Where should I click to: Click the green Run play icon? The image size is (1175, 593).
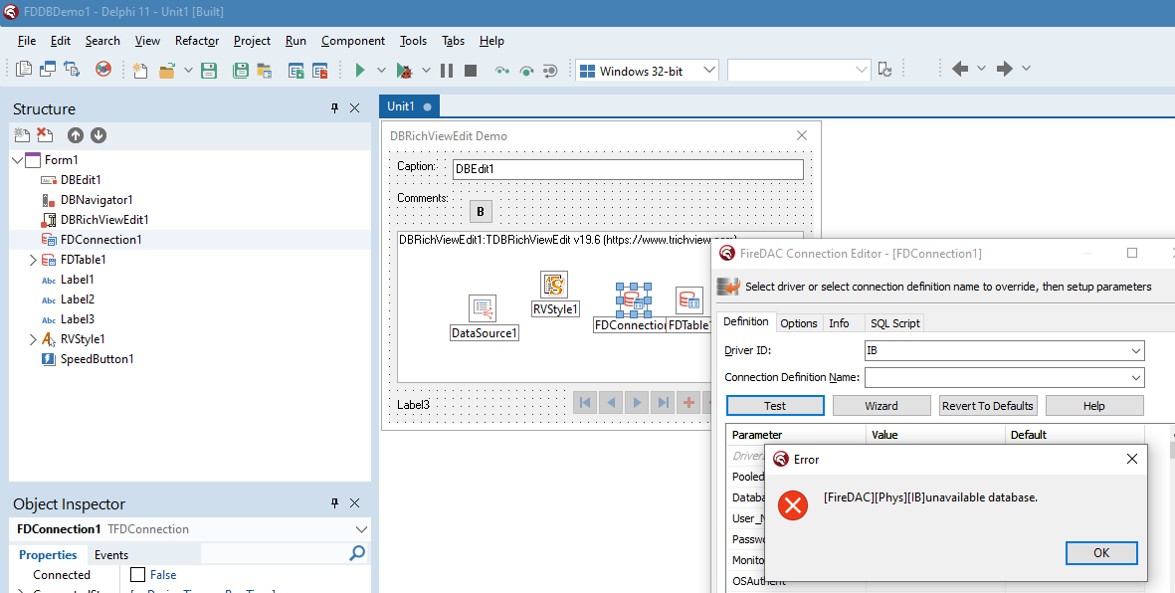coord(360,71)
